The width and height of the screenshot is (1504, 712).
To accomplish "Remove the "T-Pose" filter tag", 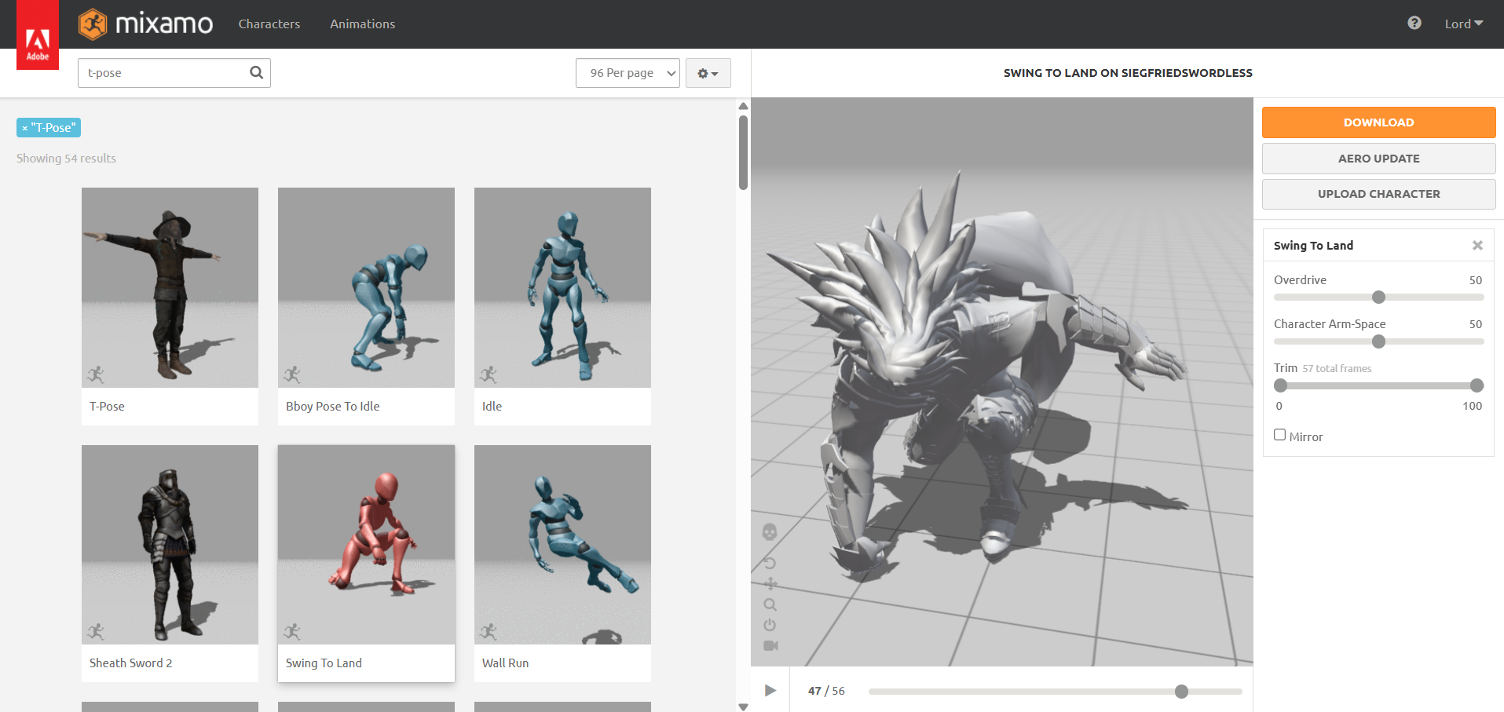I will (25, 128).
